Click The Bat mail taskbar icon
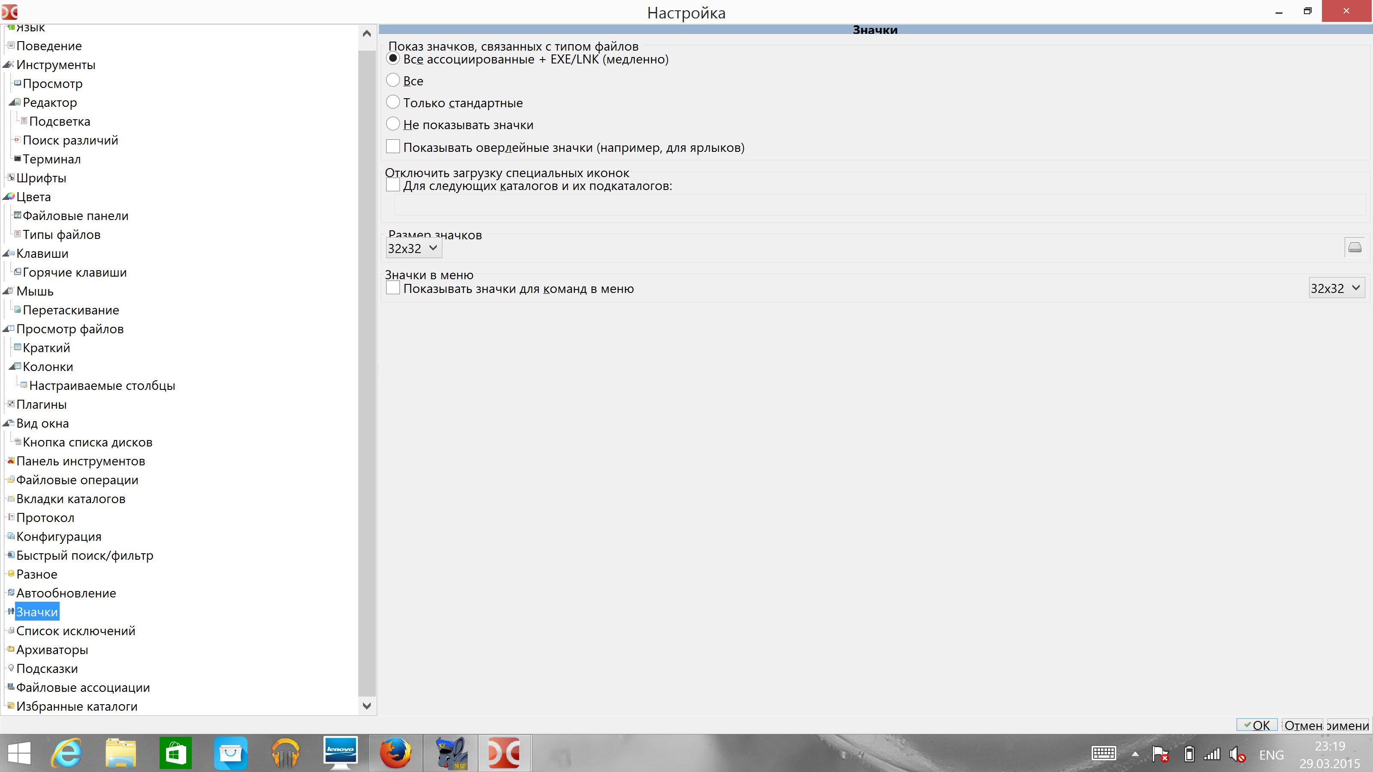 click(450, 753)
